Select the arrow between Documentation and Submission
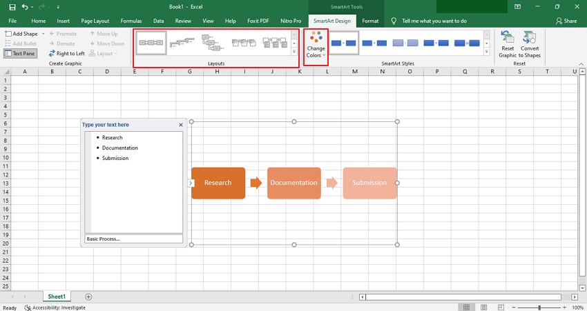 click(x=332, y=183)
